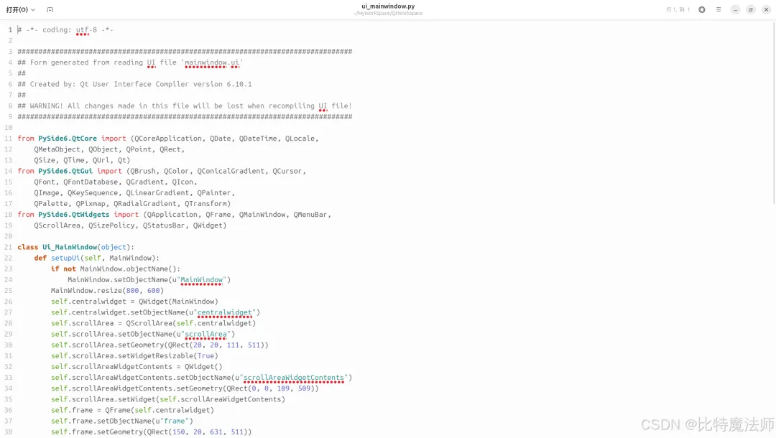Click the vertical scrollbar on the right edge

774,113
